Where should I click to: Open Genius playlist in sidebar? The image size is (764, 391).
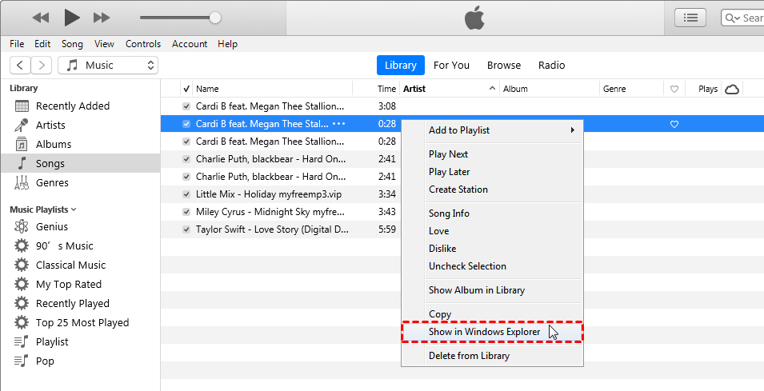pos(51,227)
